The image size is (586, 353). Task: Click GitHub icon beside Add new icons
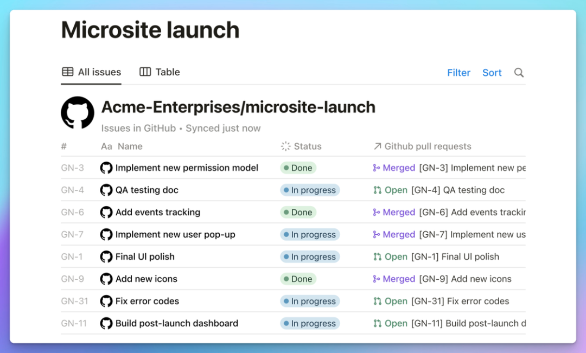[x=106, y=279]
